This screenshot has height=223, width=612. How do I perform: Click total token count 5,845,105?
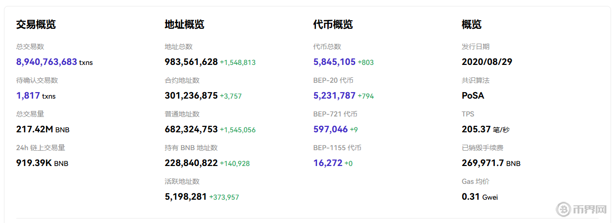tap(334, 62)
